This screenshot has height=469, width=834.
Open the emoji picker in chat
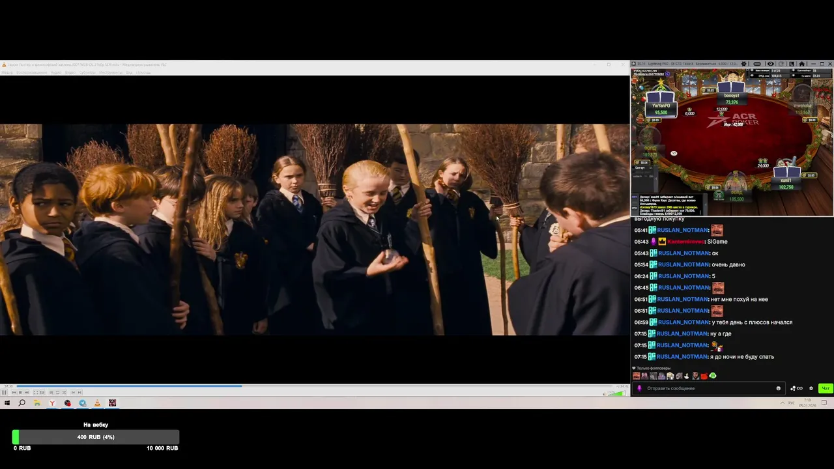coord(778,388)
